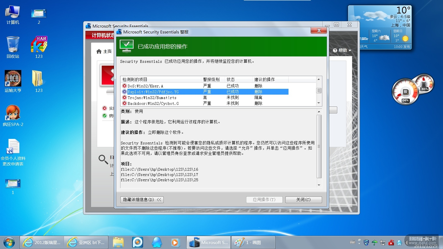Click the Show desktop button on taskbar
The image size is (443, 249).
click(441, 243)
